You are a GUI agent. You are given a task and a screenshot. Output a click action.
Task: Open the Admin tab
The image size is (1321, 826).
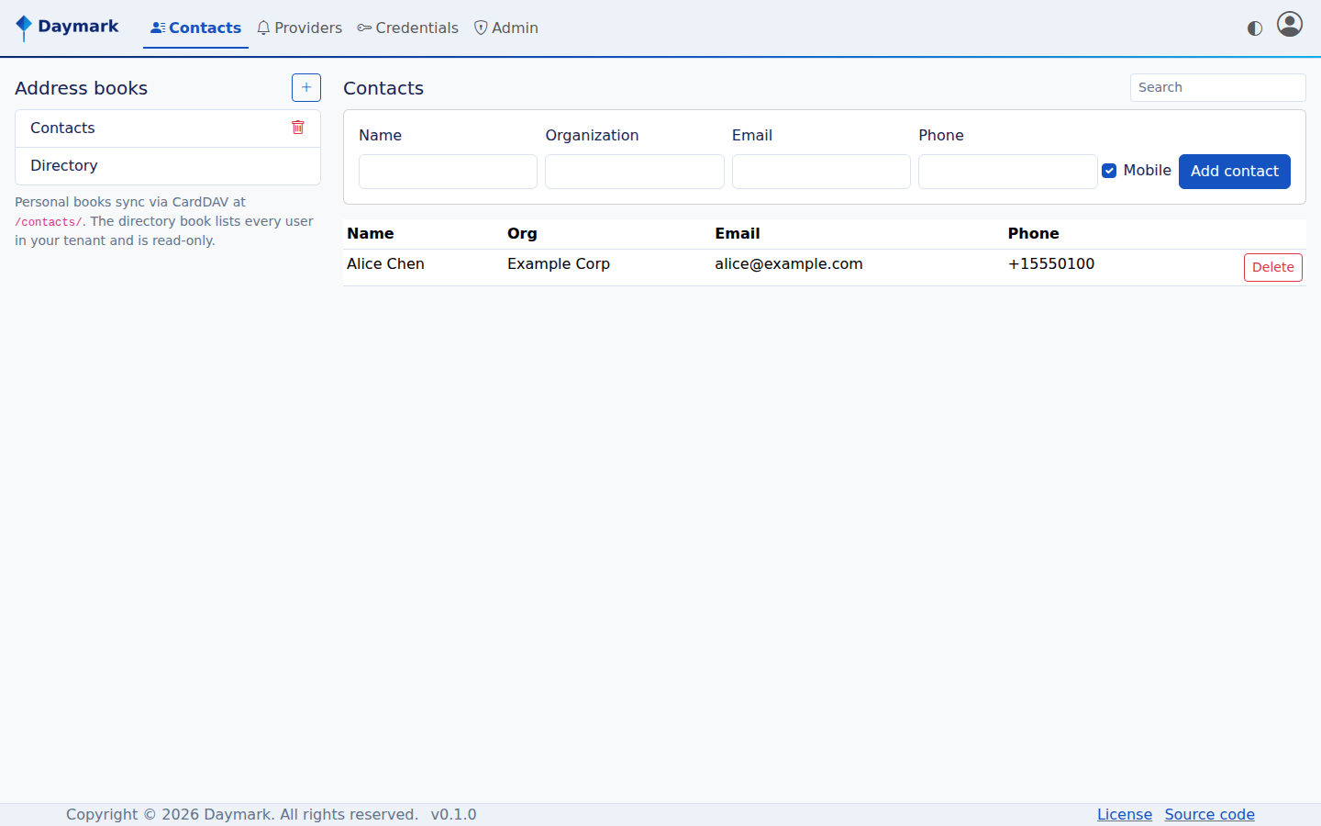tap(506, 28)
